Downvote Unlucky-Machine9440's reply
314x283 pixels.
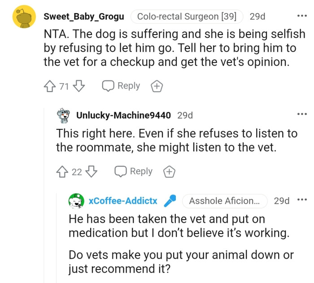91,172
